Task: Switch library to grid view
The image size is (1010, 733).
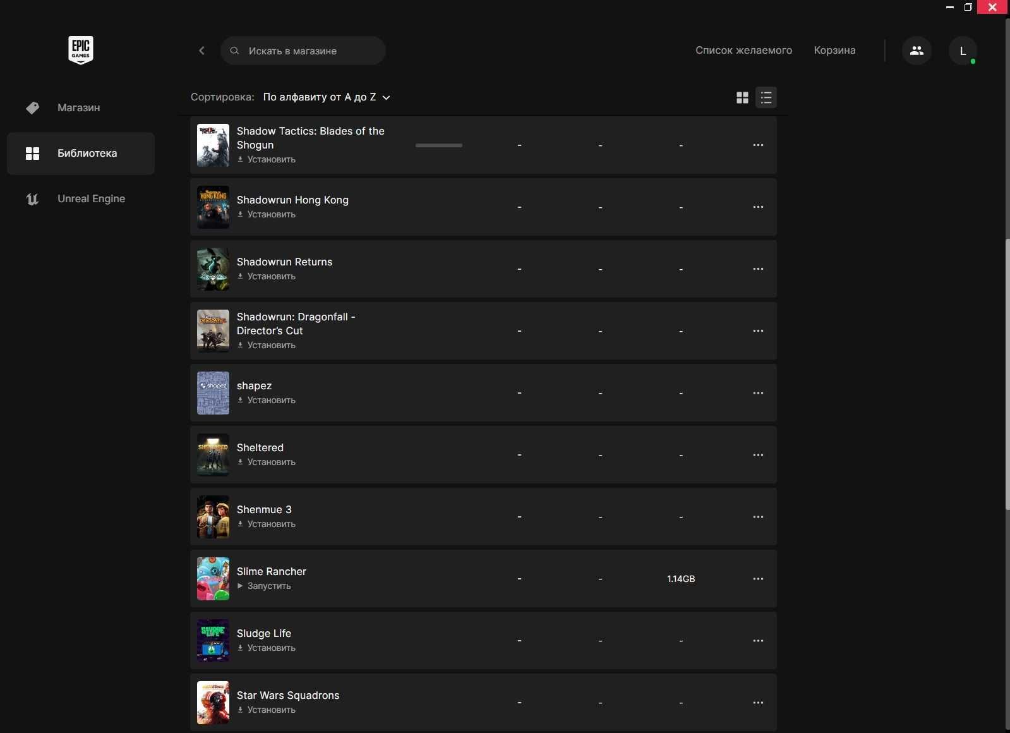Action: point(742,97)
